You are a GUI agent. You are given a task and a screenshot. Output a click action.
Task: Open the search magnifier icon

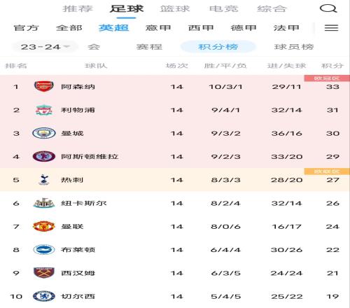(x=328, y=8)
